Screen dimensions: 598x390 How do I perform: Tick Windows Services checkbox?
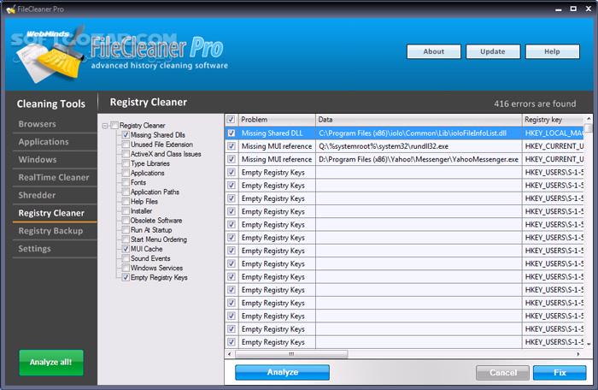[x=126, y=268]
